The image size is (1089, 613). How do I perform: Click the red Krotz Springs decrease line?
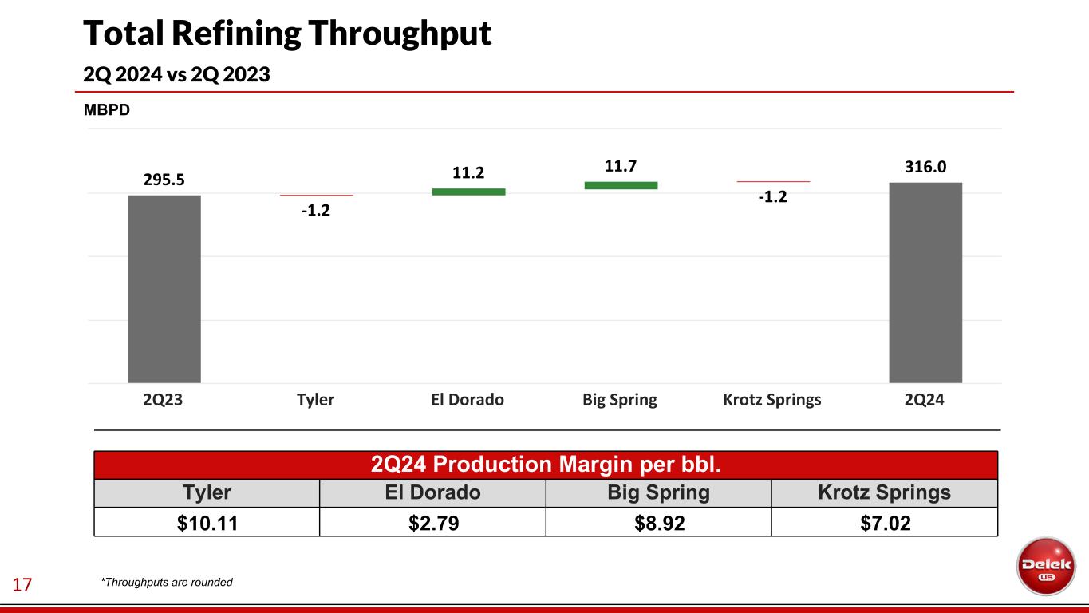click(x=773, y=182)
